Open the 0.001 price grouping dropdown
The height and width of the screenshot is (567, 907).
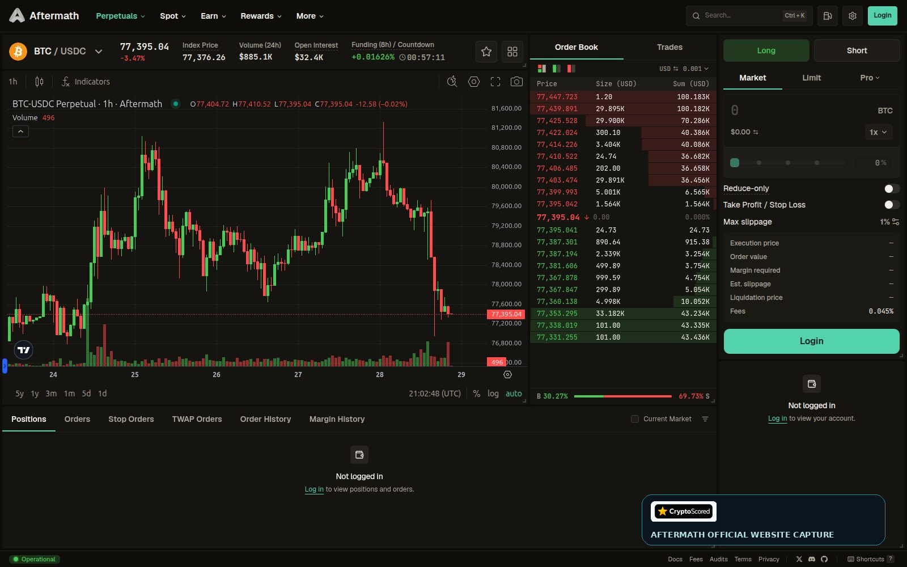(696, 69)
